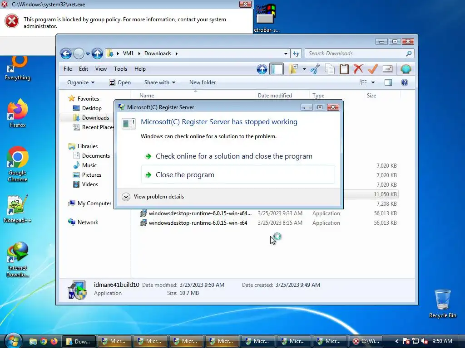465x348 pixels.
Task: Click the folder options checkmark icon
Action: tap(294, 69)
